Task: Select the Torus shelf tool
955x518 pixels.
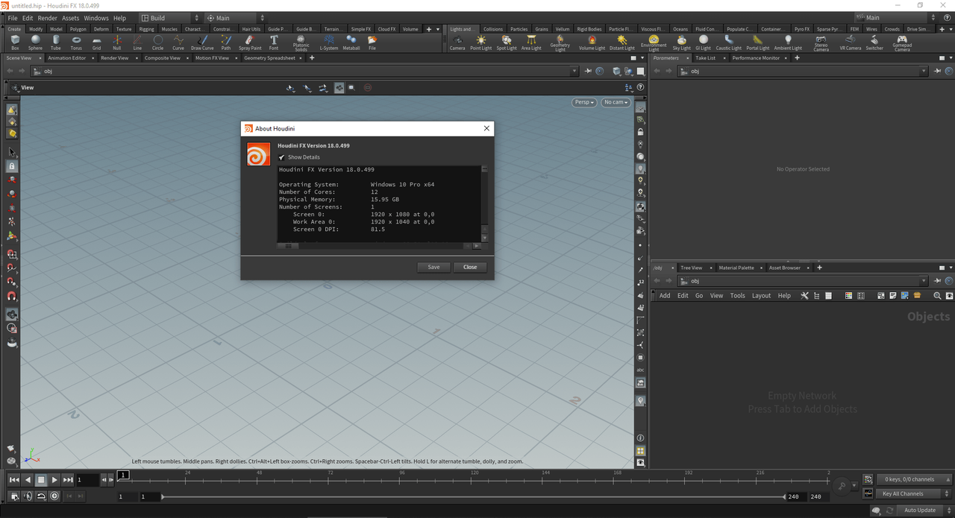Action: point(76,42)
